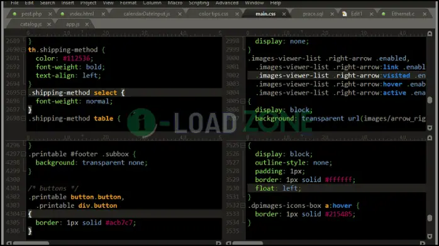This screenshot has height=246, width=439.
Task: Close the prace.sql tab
Action: 332,14
